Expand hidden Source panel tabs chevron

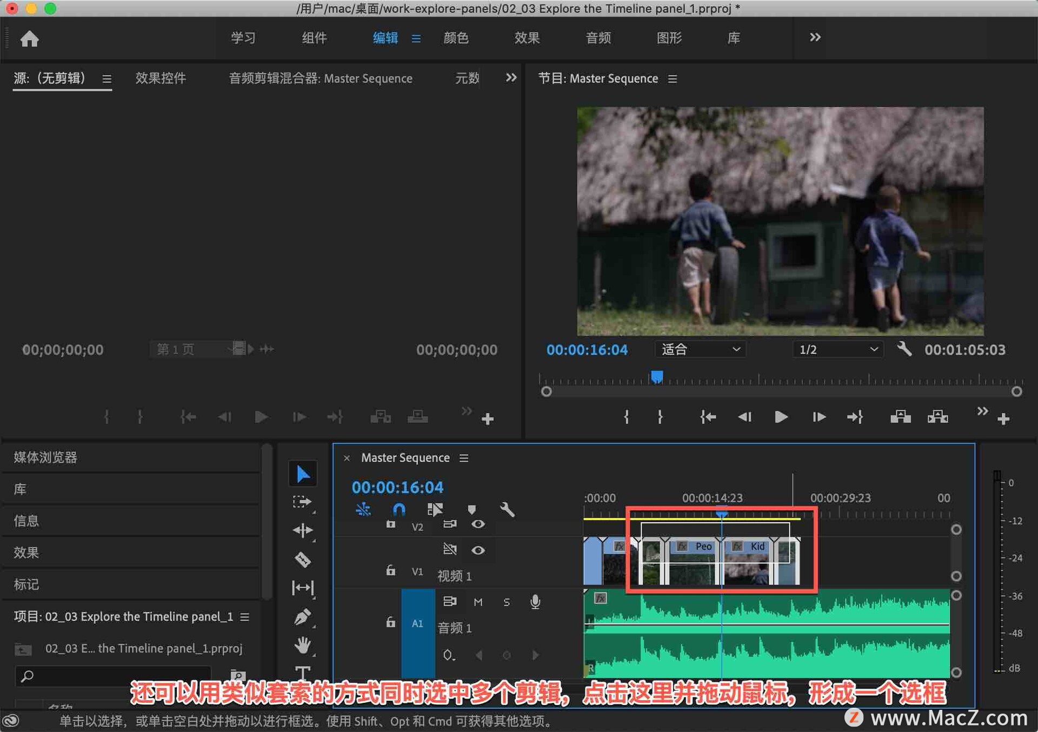pyautogui.click(x=511, y=78)
